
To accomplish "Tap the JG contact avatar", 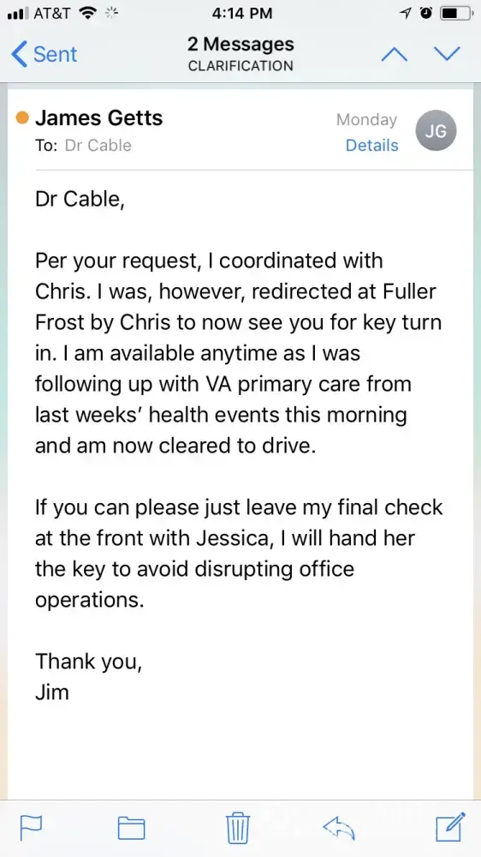I will 436,130.
